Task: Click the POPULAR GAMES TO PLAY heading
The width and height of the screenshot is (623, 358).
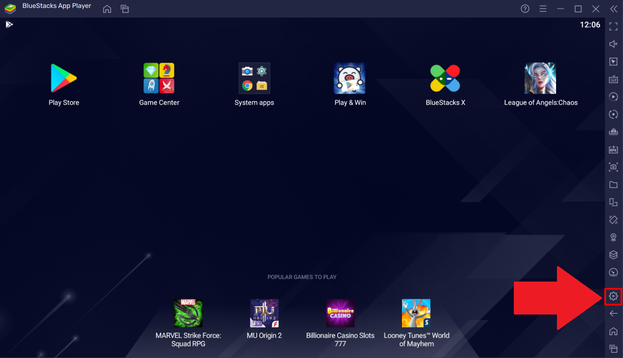Action: point(302,277)
